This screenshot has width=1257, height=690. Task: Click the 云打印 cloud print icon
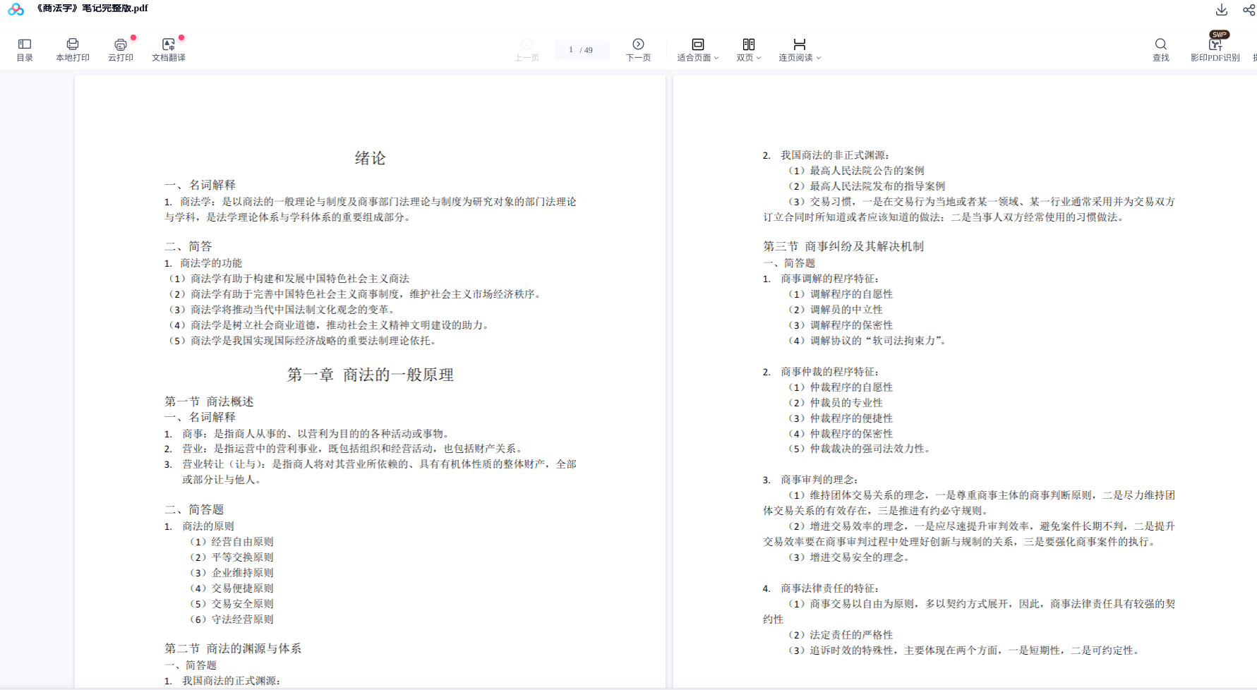[x=121, y=49]
